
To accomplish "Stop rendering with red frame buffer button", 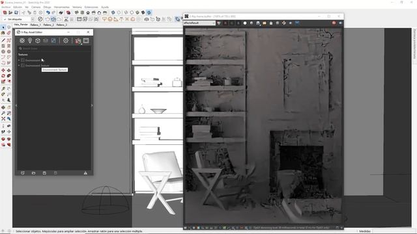I will (x=334, y=23).
